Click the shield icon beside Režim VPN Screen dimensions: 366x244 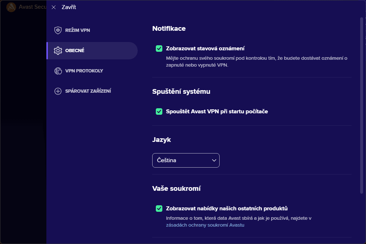[x=58, y=30]
